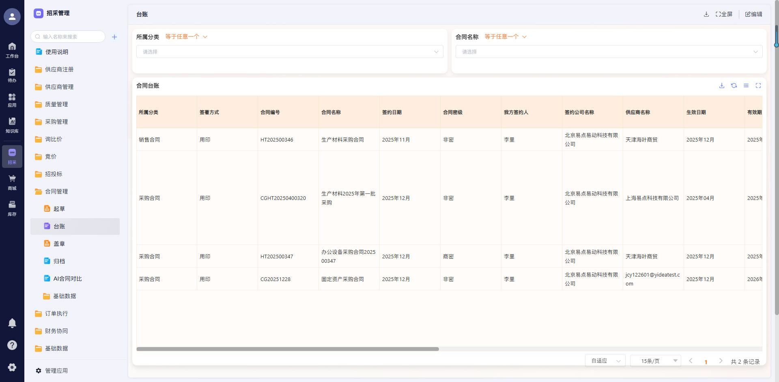
Task: Open the AI合同对比 menu item
Action: [67, 279]
